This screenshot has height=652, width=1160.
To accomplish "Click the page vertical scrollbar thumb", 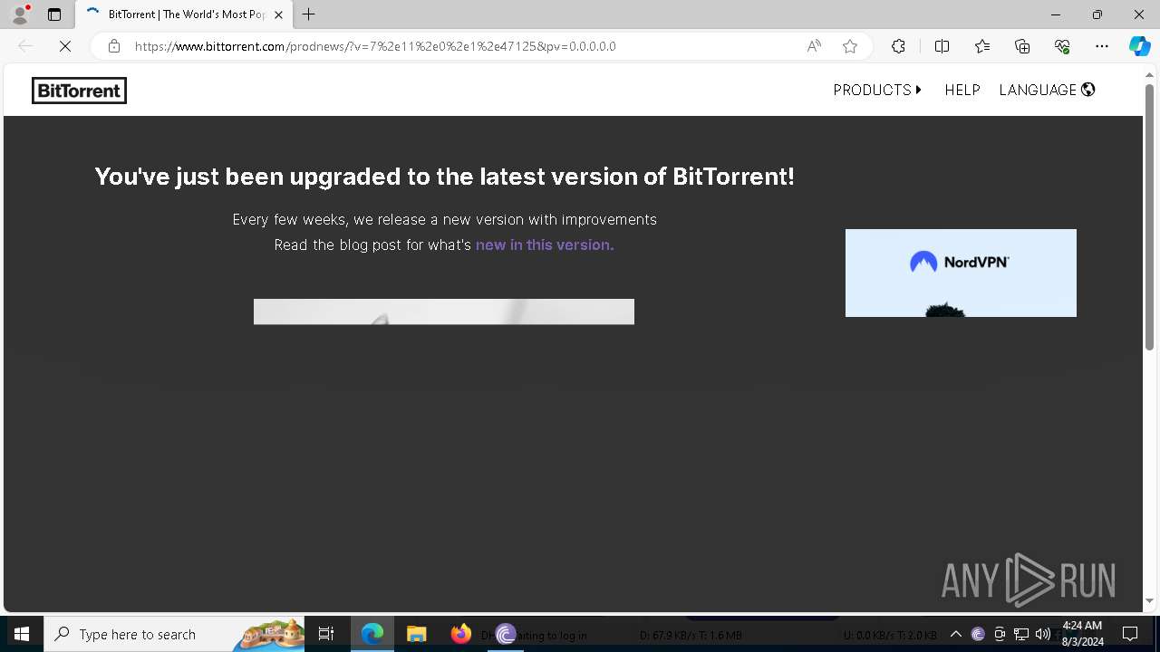I will (x=1149, y=217).
